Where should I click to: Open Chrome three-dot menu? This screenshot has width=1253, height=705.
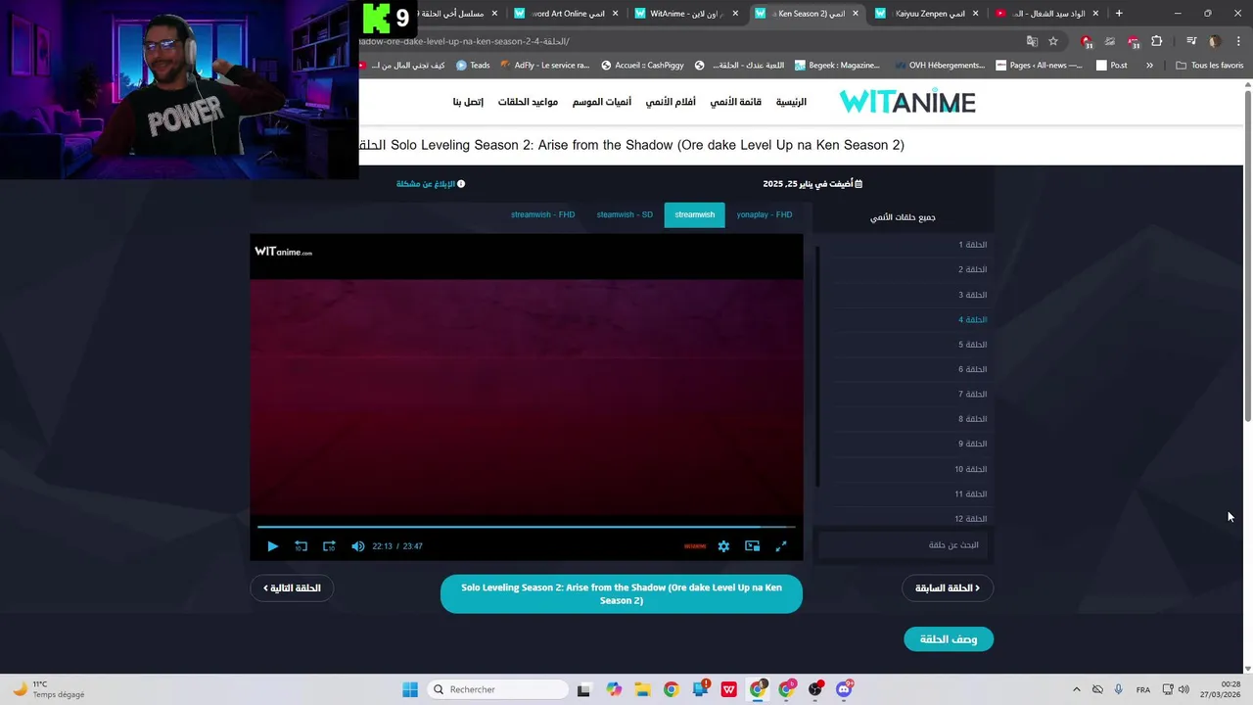click(x=1236, y=41)
